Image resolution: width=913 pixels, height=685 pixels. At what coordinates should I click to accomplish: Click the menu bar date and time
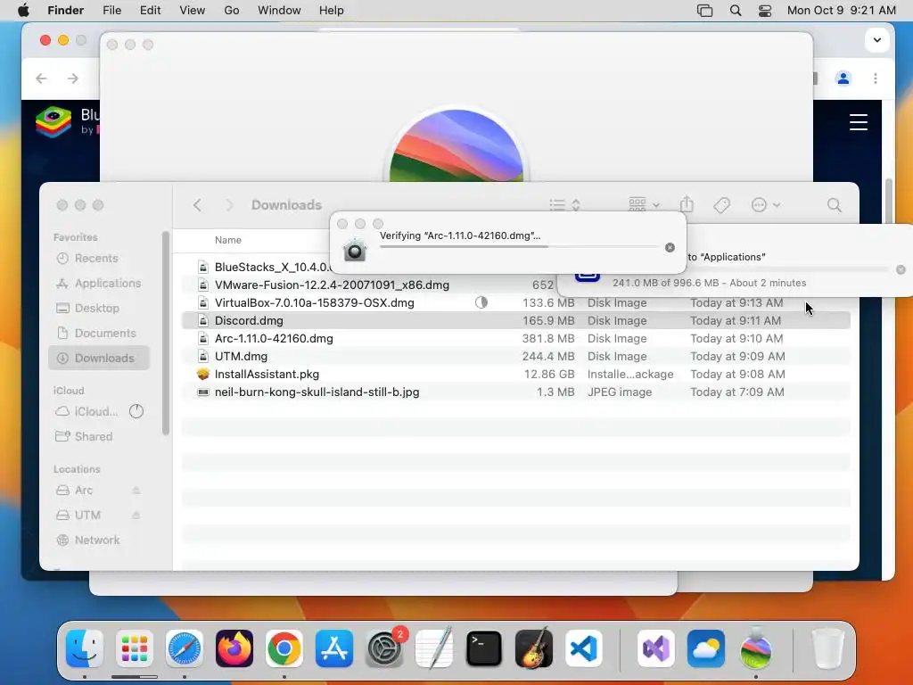[x=842, y=11]
